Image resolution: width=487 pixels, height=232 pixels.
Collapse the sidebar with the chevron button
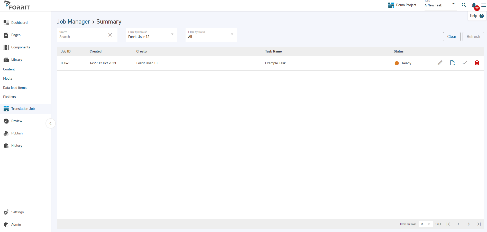(x=50, y=123)
